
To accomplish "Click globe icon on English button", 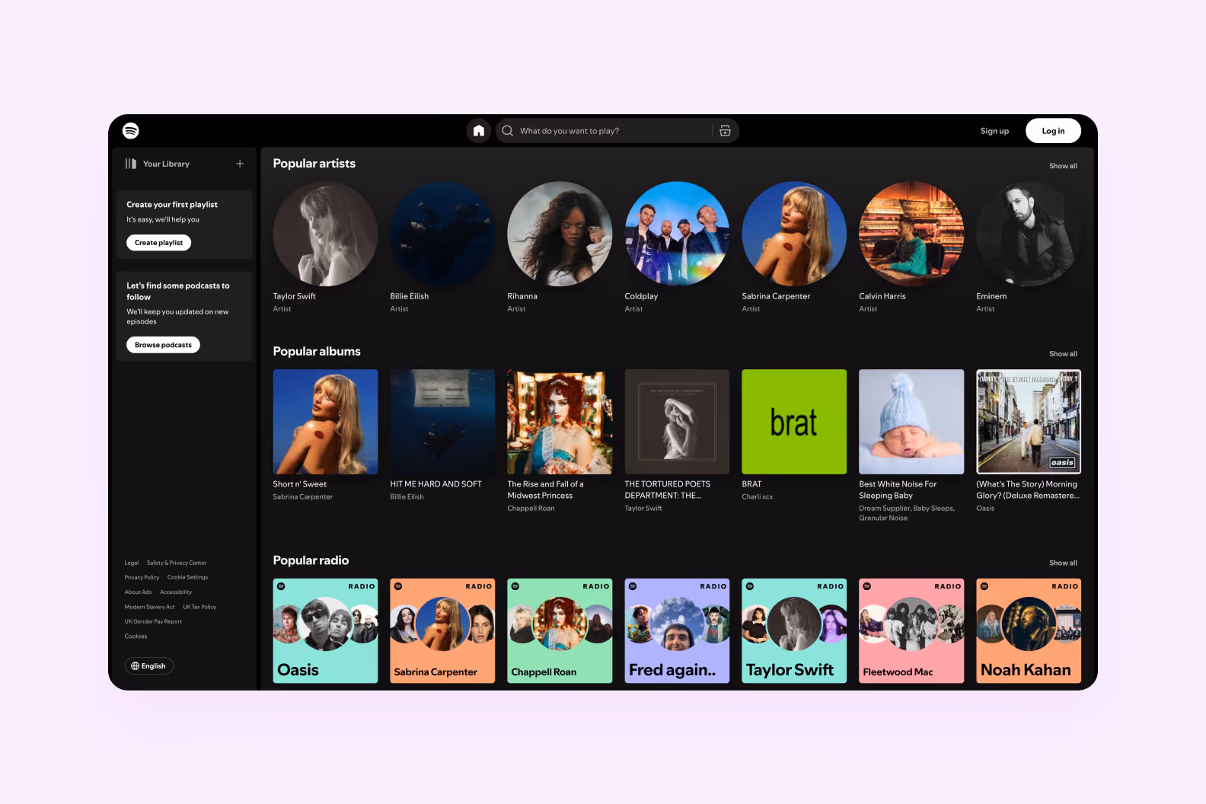I will click(x=135, y=666).
